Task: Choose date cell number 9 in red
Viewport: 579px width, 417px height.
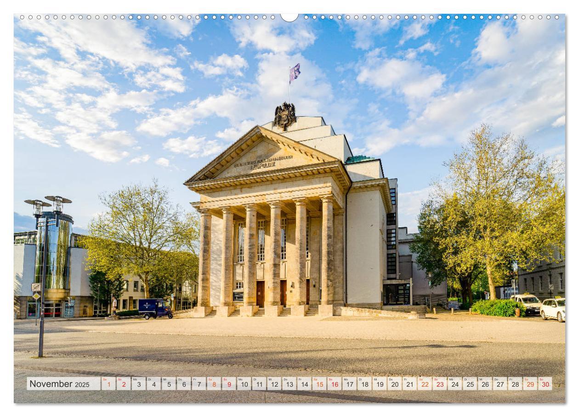Action: click(x=229, y=384)
